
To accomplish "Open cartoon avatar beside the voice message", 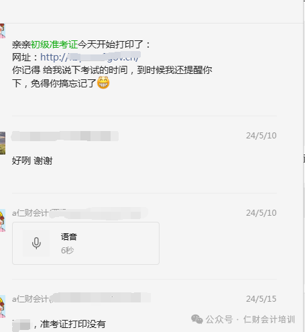I will 3,220.
